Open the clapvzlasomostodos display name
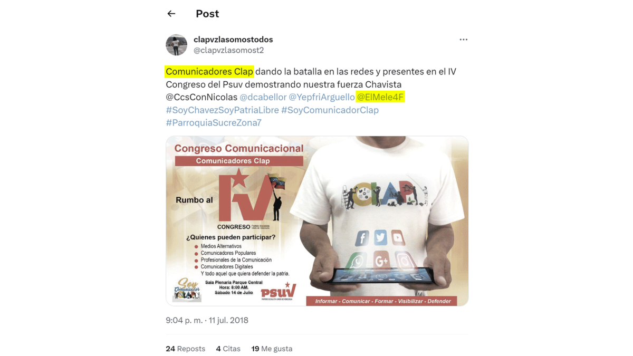This screenshot has width=633, height=356. point(233,40)
